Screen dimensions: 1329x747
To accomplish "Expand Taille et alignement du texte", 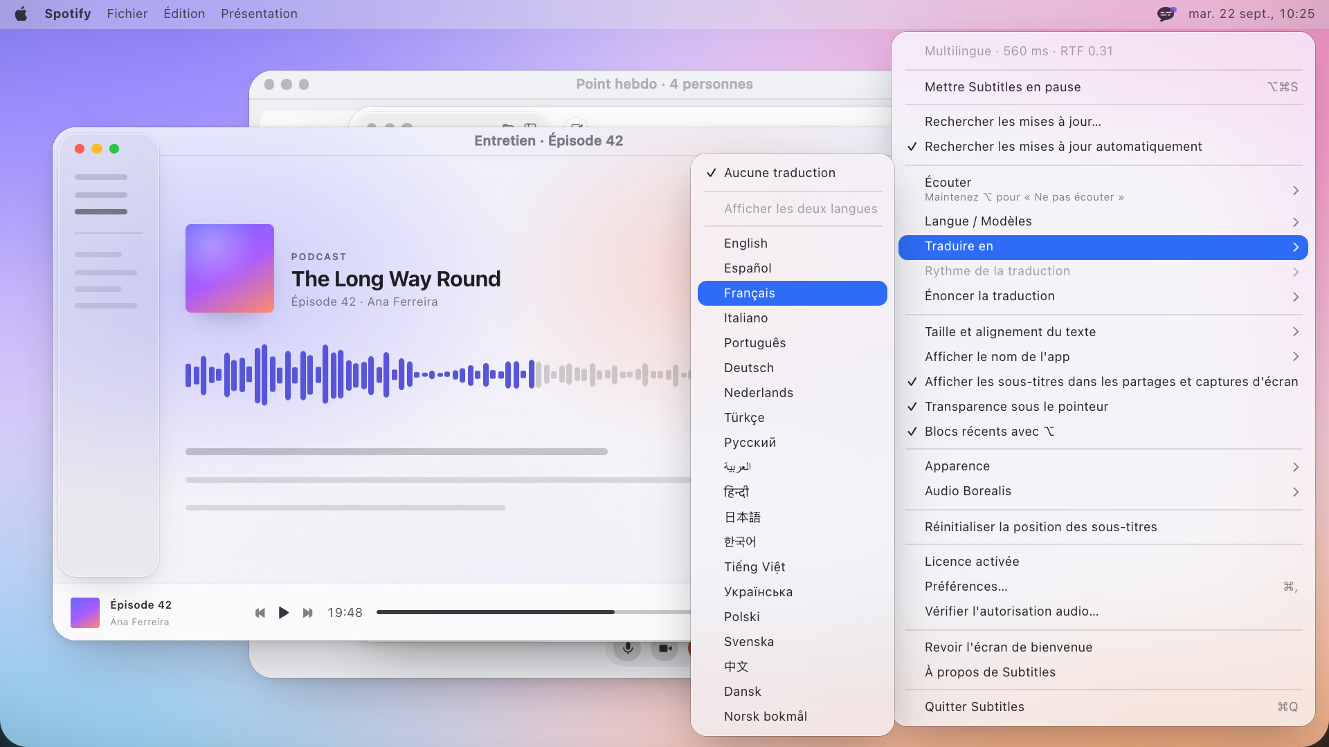I will click(1103, 332).
